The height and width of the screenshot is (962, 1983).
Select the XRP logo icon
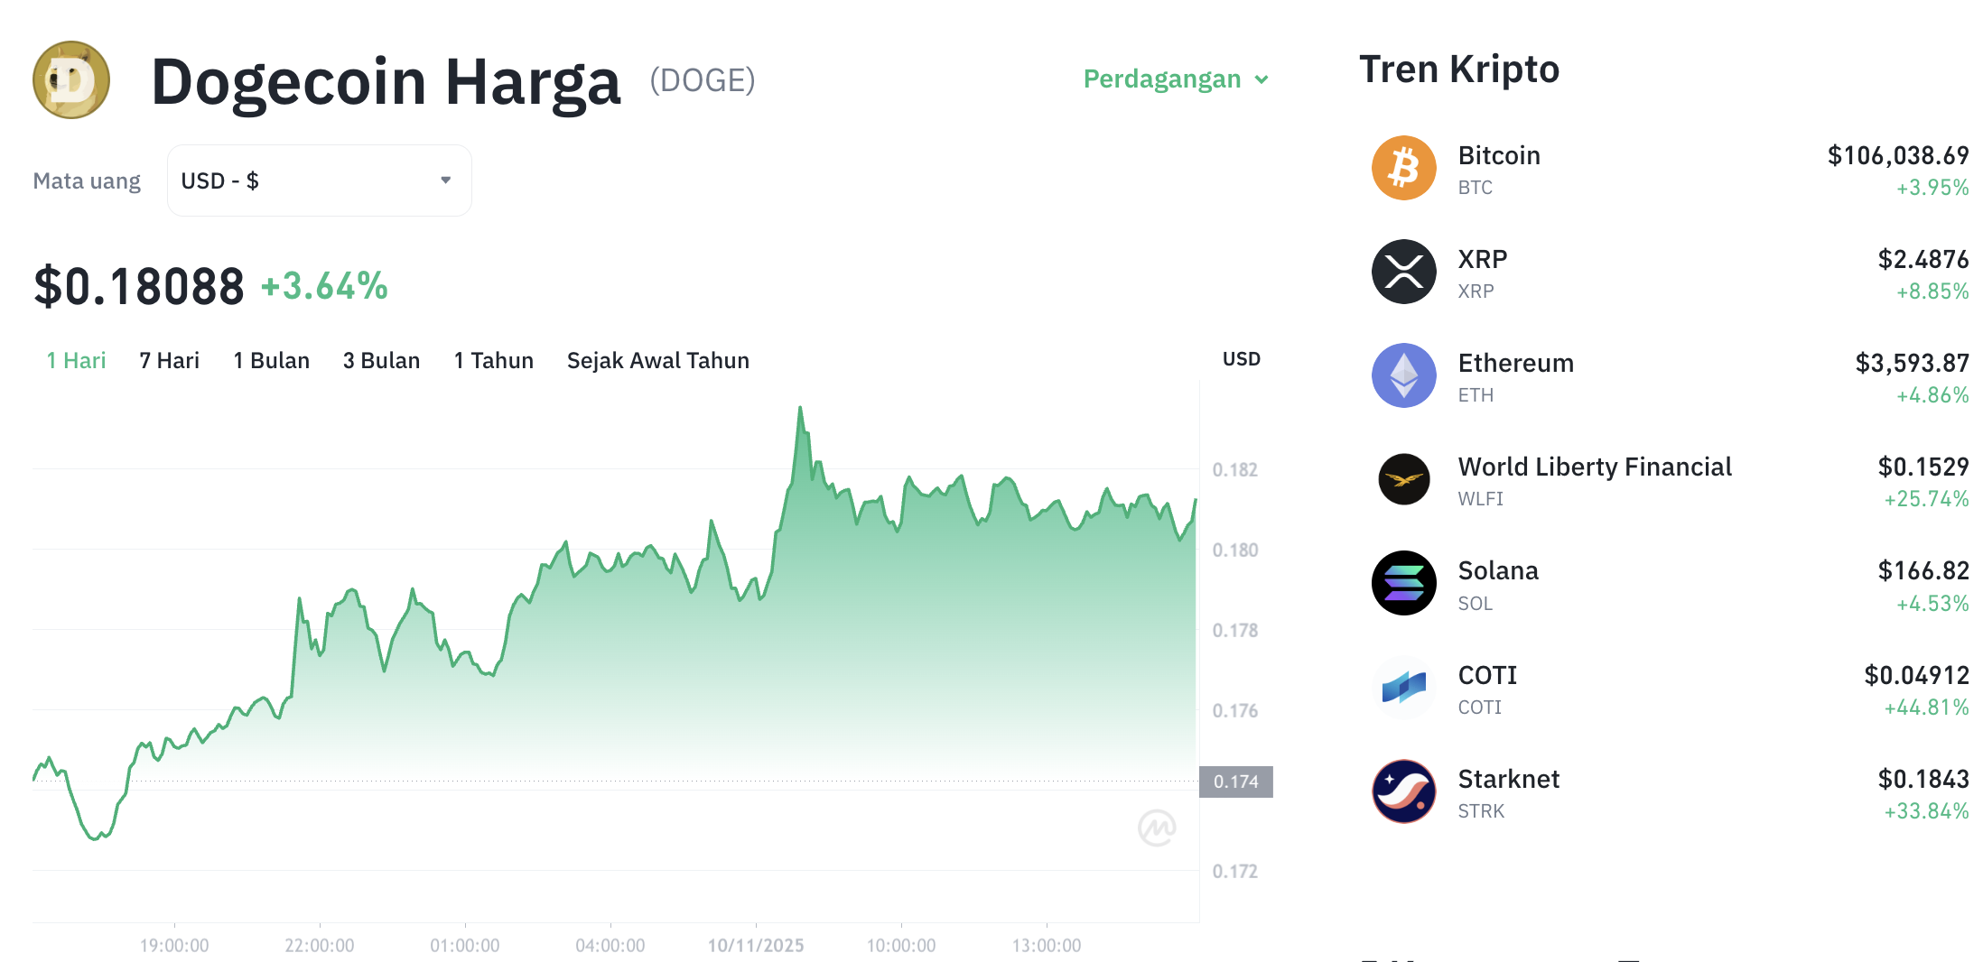click(x=1403, y=271)
